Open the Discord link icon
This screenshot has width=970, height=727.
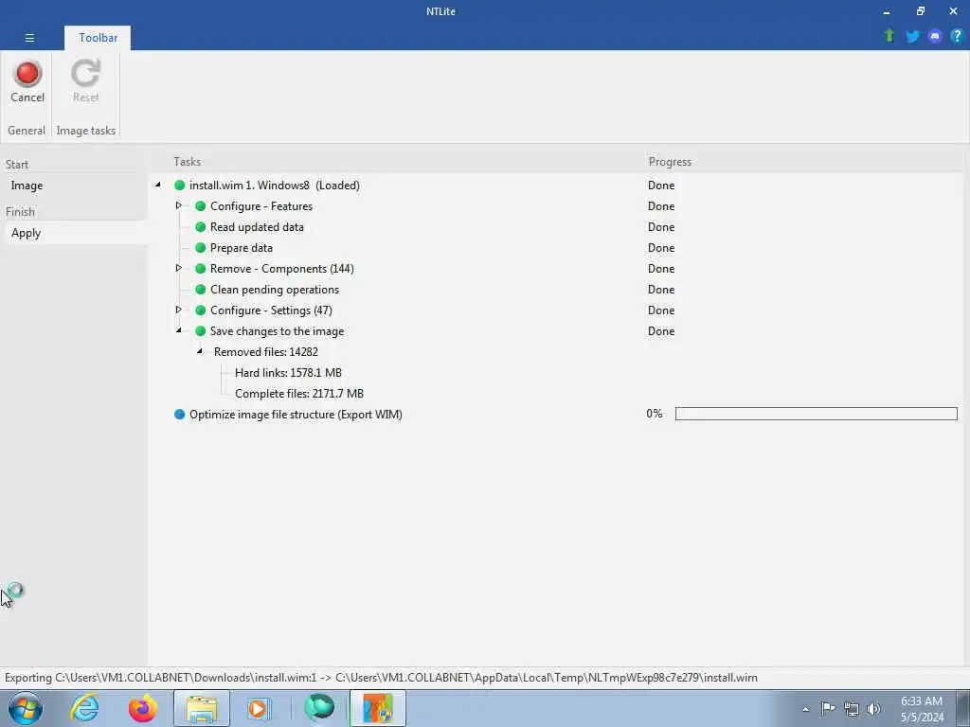coord(935,36)
